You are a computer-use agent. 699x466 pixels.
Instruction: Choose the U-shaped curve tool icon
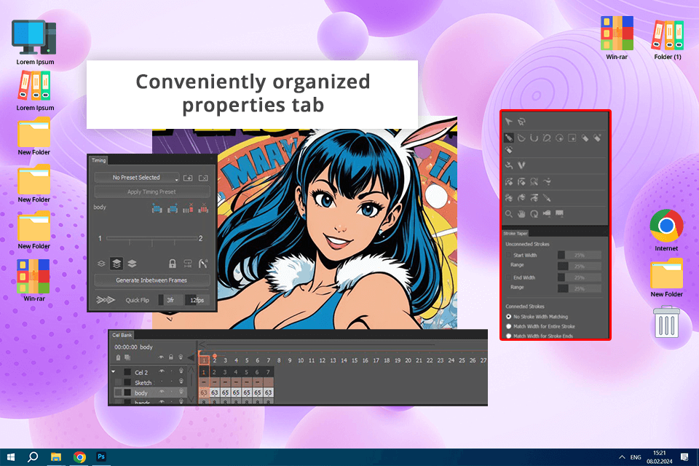[534, 138]
